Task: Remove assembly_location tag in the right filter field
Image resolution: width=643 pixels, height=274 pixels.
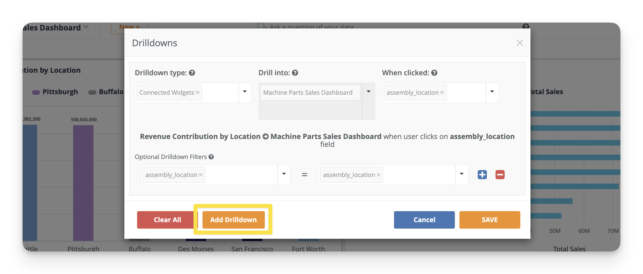Action: (378, 175)
